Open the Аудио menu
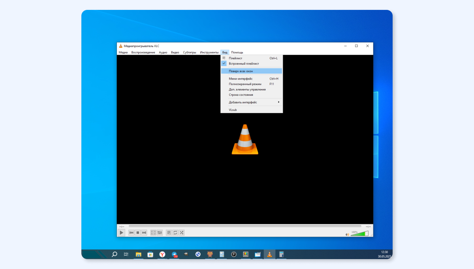This screenshot has height=269, width=474. (163, 52)
